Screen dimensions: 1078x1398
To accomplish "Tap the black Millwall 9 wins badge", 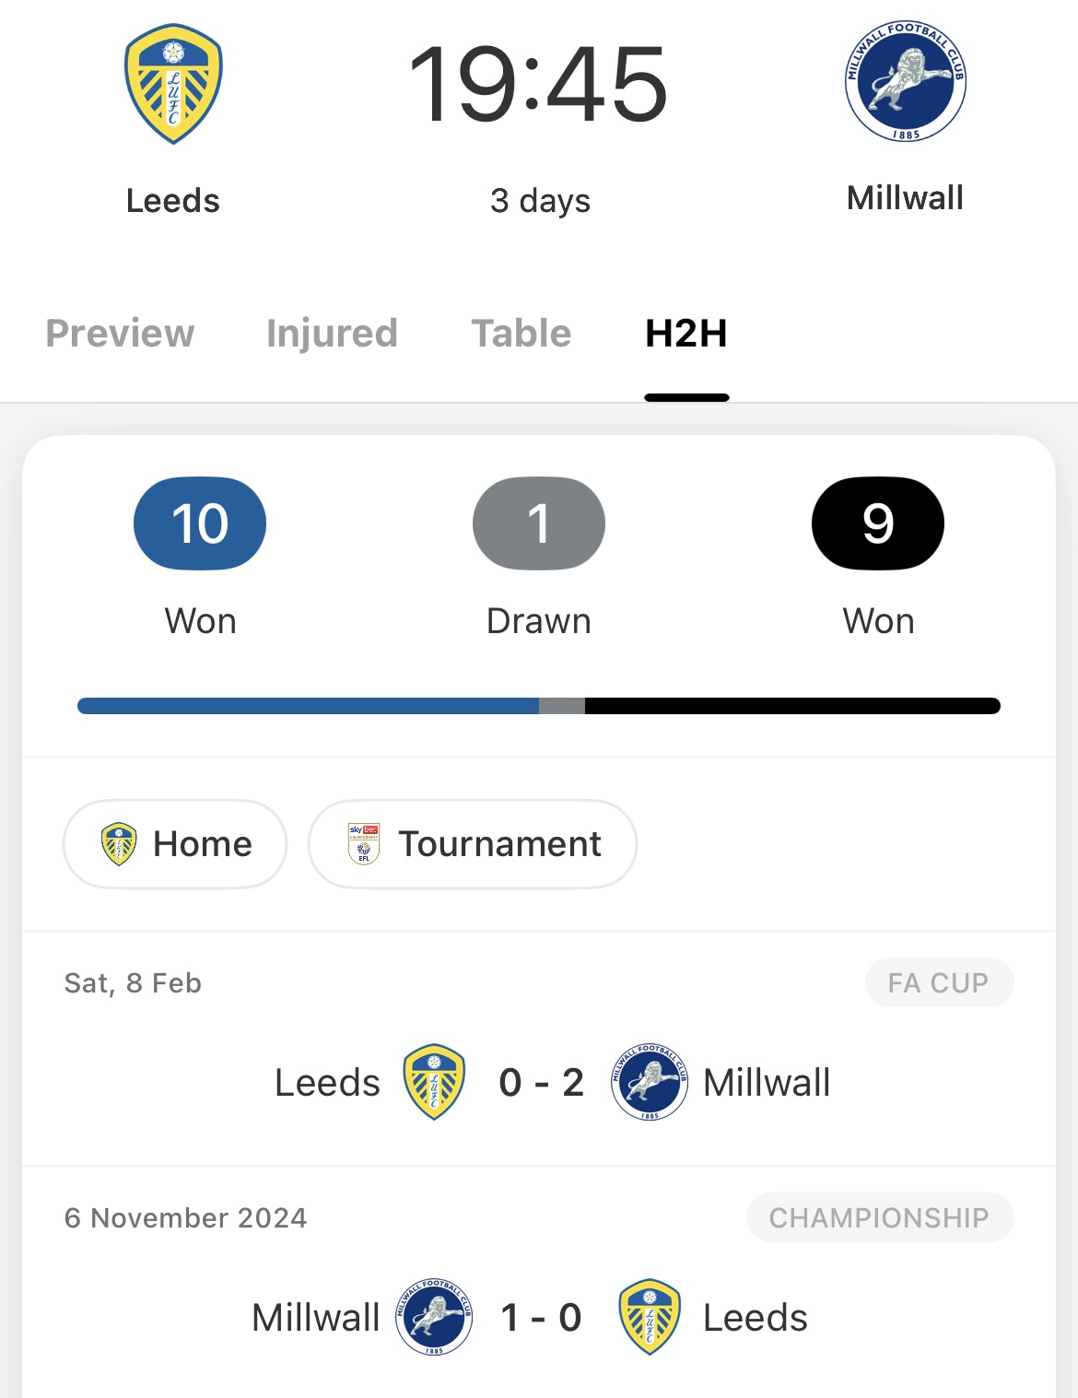I will click(x=877, y=523).
